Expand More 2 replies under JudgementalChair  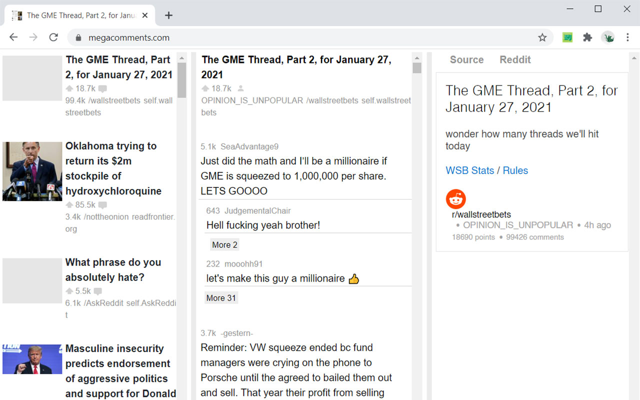tap(224, 244)
